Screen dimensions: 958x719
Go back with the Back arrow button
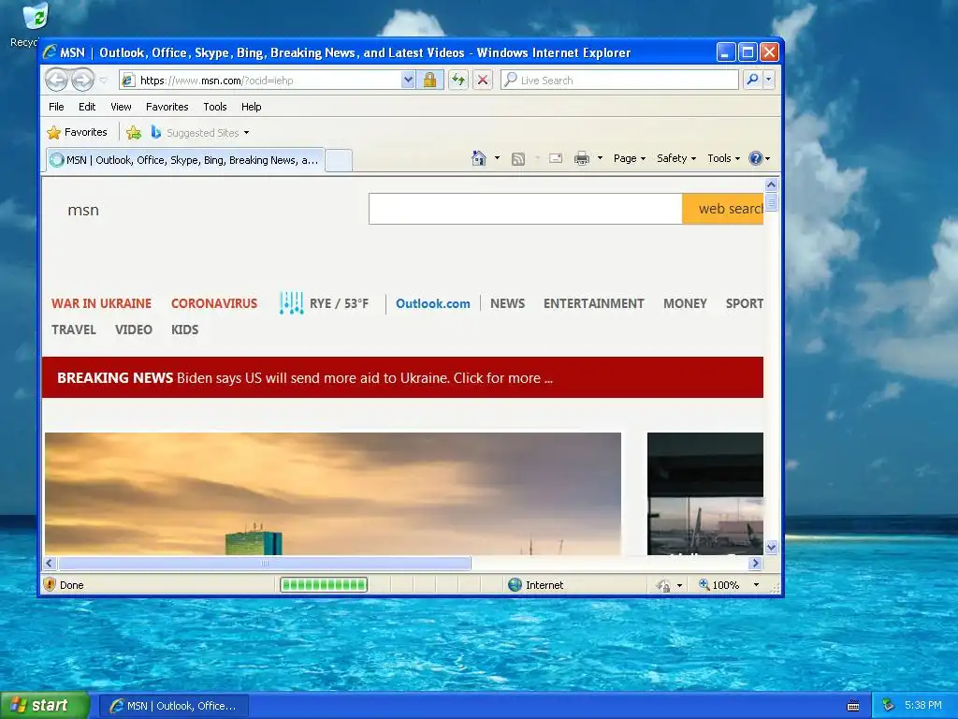[57, 81]
